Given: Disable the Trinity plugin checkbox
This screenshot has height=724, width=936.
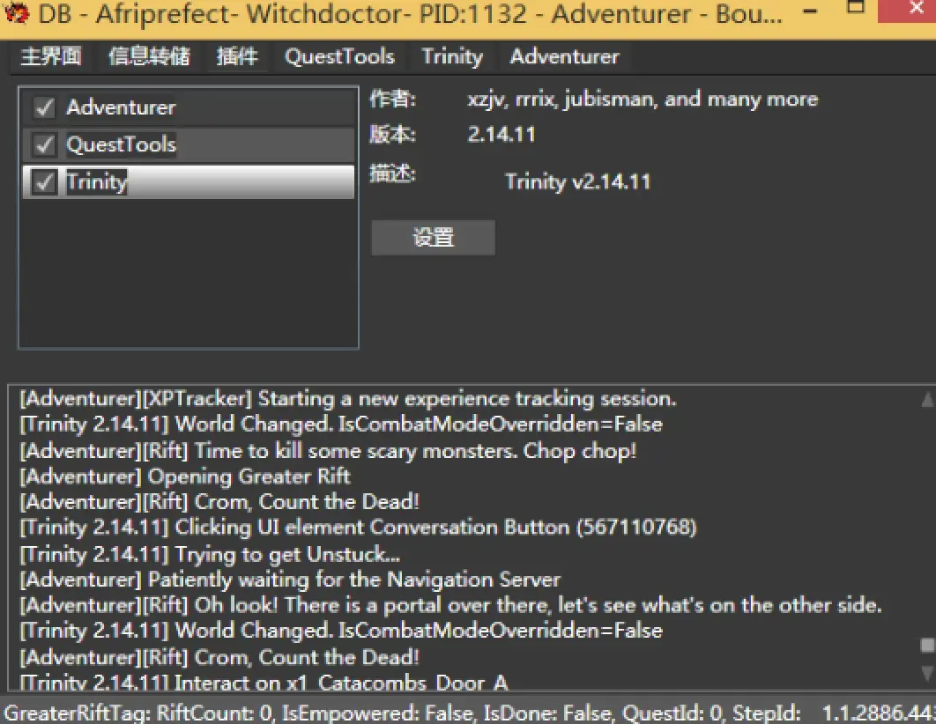Looking at the screenshot, I should pyautogui.click(x=43, y=182).
